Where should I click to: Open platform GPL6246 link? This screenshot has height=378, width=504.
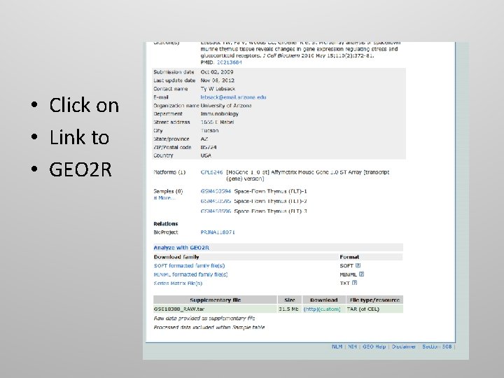tap(211, 172)
